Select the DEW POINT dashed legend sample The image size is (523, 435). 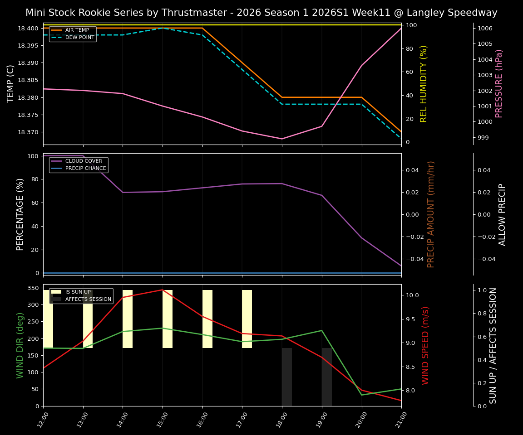[x=55, y=37]
